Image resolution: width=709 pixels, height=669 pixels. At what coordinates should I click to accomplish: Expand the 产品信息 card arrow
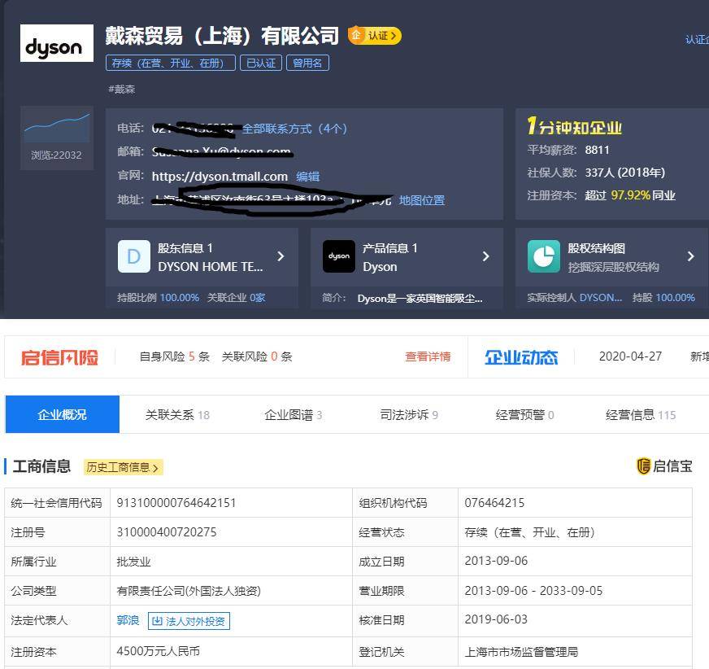click(485, 256)
